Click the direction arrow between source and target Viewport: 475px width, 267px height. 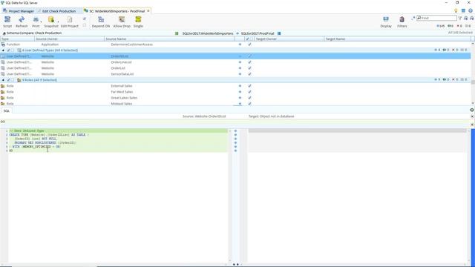237,33
